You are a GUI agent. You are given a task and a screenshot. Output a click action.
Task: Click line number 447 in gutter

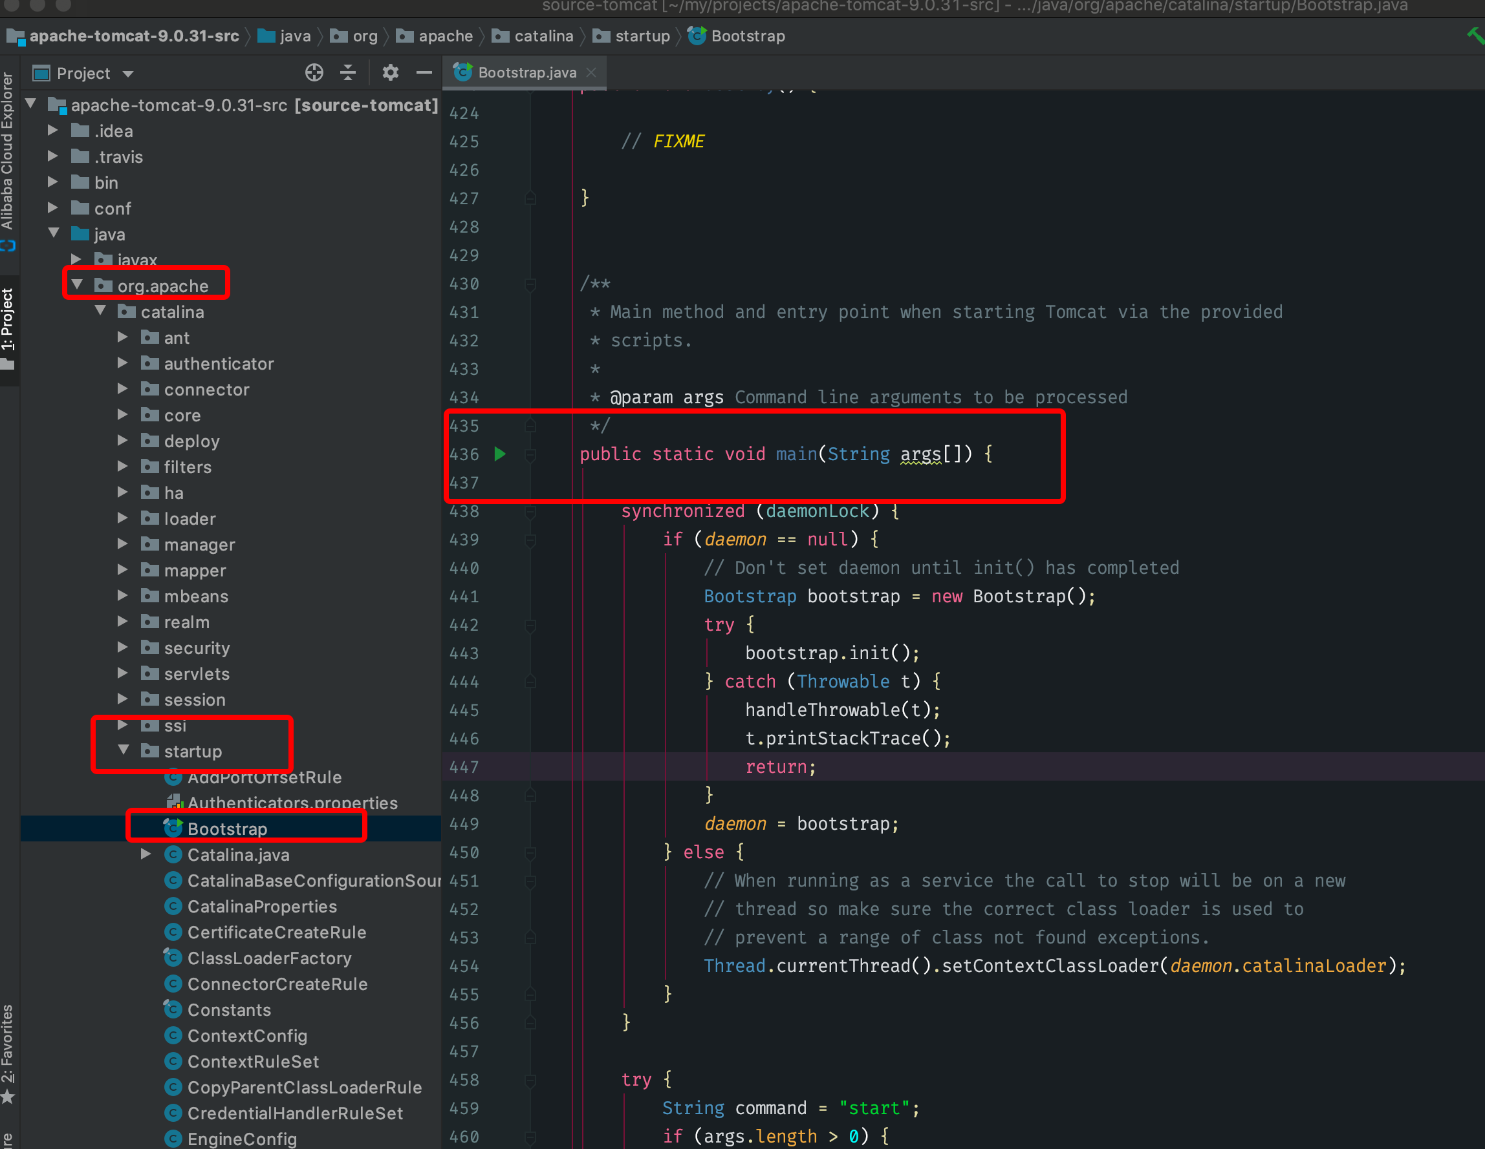coord(464,766)
